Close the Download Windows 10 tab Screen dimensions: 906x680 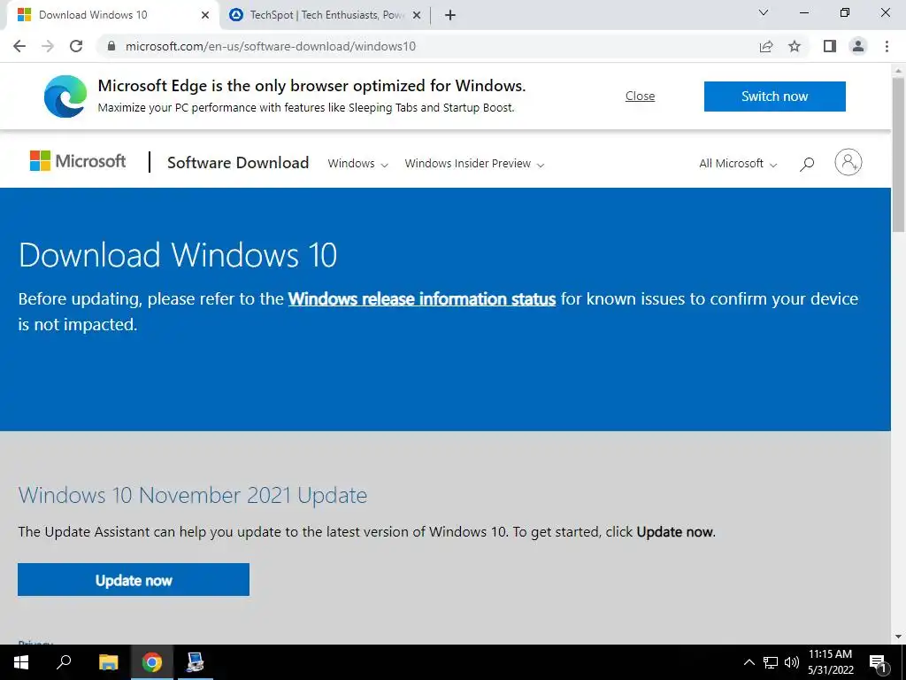(x=205, y=15)
